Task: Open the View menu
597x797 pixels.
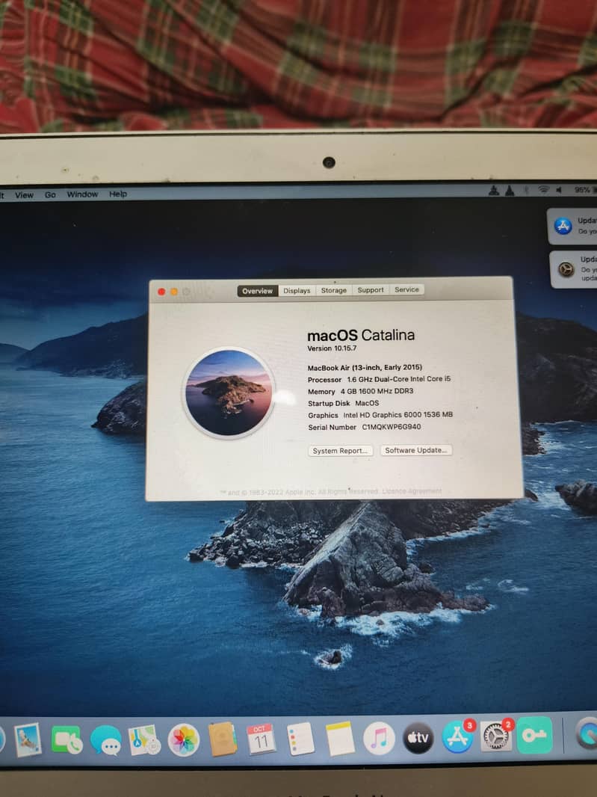Action: click(24, 194)
